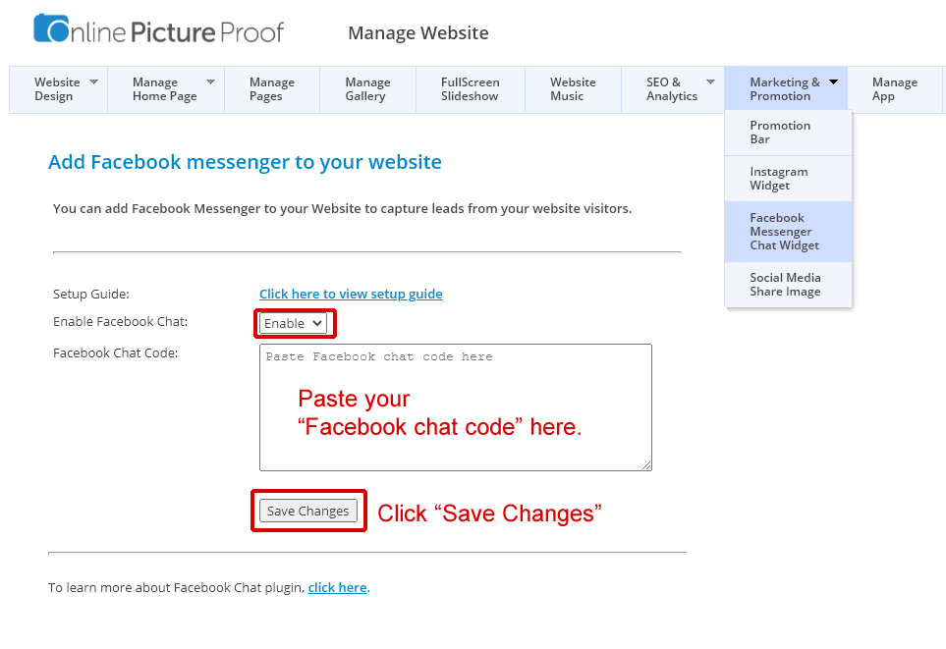
Task: Open the Website Design menu
Action: pyautogui.click(x=59, y=89)
